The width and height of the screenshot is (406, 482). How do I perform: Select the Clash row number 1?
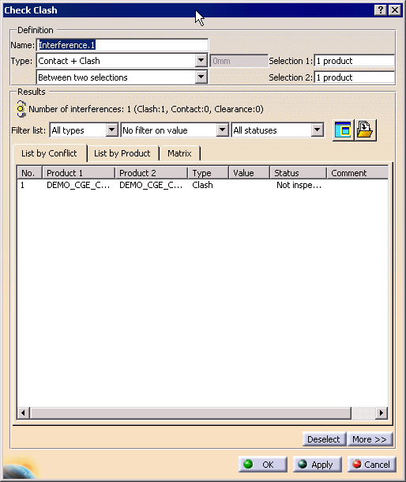[x=202, y=185]
